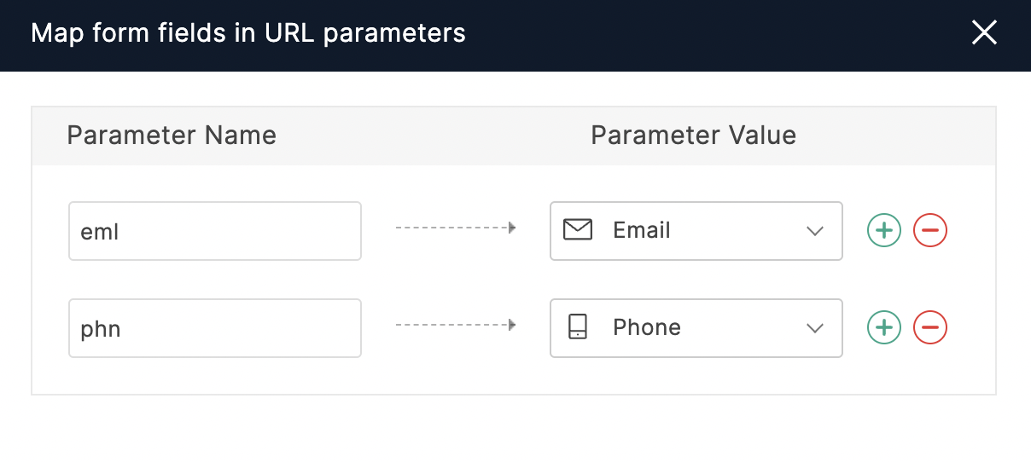The image size is (1031, 462).
Task: Click the Parameter Name column header
Action: pyautogui.click(x=172, y=135)
